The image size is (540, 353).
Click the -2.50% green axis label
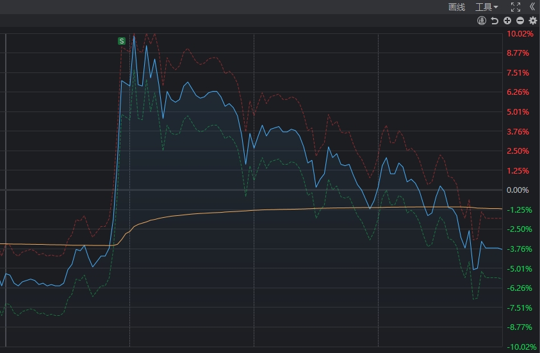pos(519,229)
